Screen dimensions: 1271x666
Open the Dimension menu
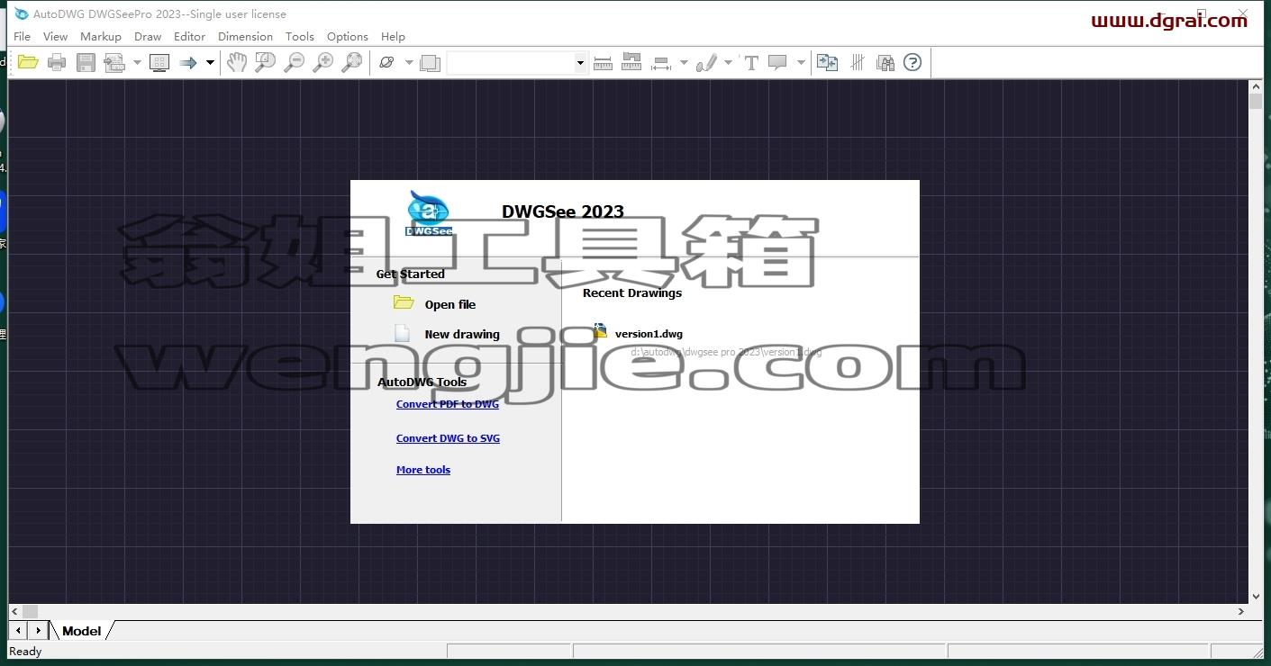point(245,37)
